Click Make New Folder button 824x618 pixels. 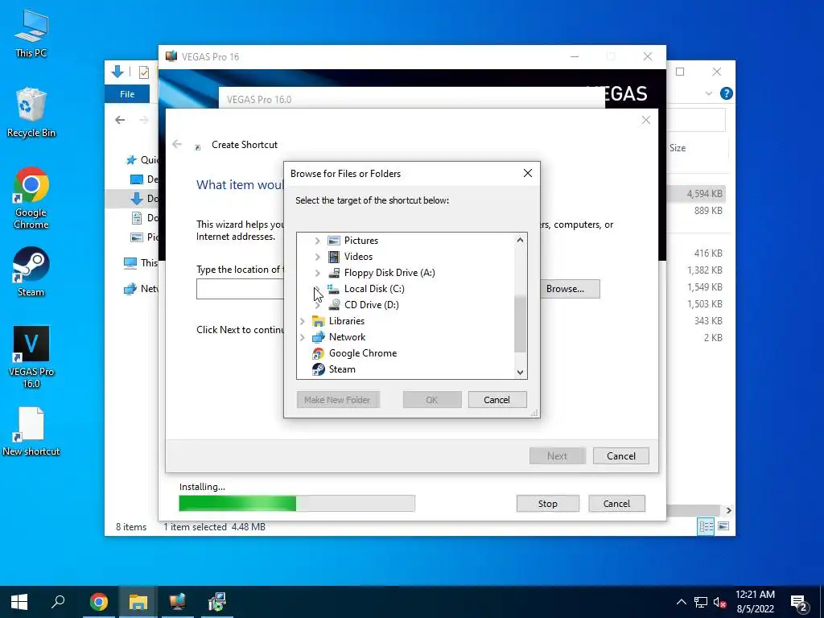338,400
